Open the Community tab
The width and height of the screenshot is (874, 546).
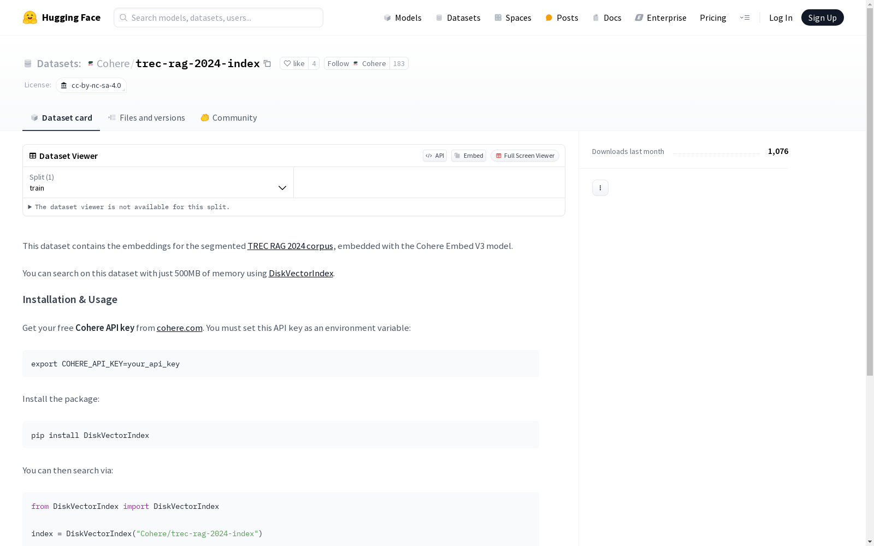[228, 117]
